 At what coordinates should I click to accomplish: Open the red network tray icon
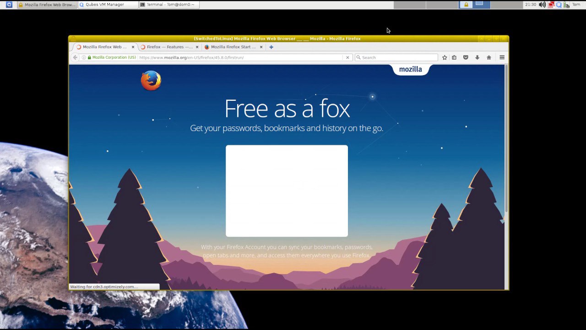click(551, 5)
